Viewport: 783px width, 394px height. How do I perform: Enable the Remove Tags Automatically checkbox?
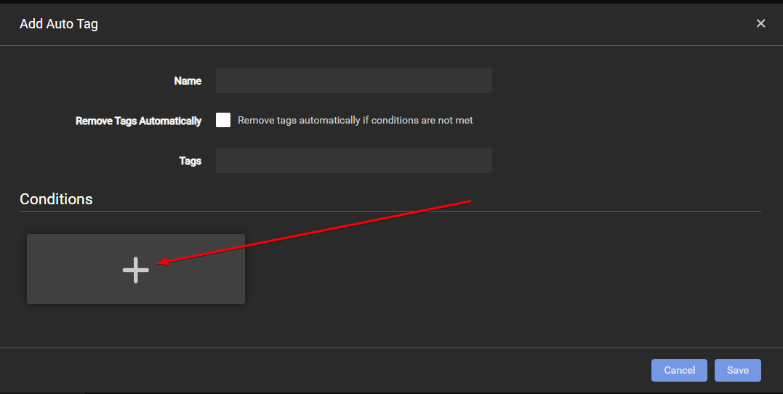click(223, 121)
